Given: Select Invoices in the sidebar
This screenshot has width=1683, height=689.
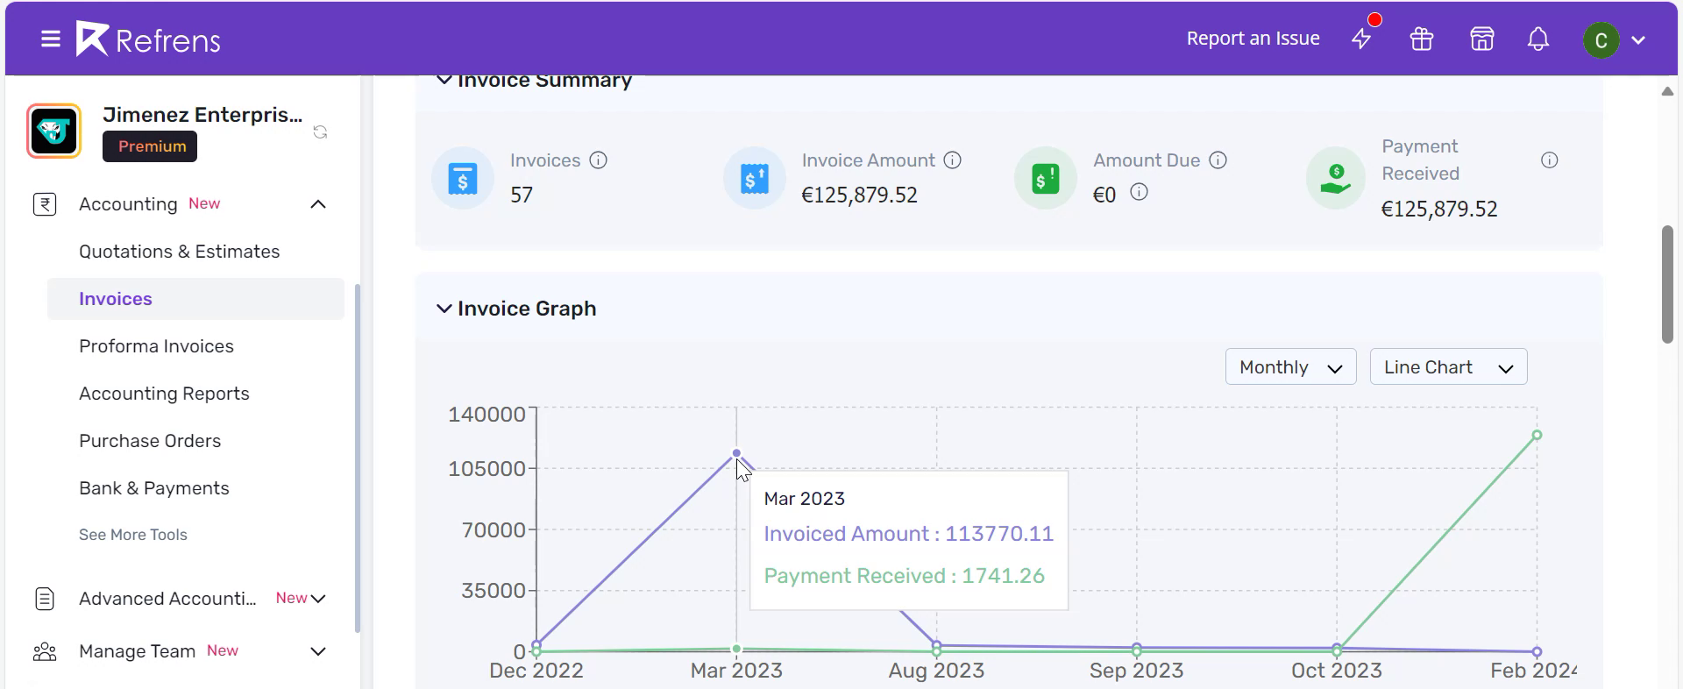Looking at the screenshot, I should pos(195,299).
